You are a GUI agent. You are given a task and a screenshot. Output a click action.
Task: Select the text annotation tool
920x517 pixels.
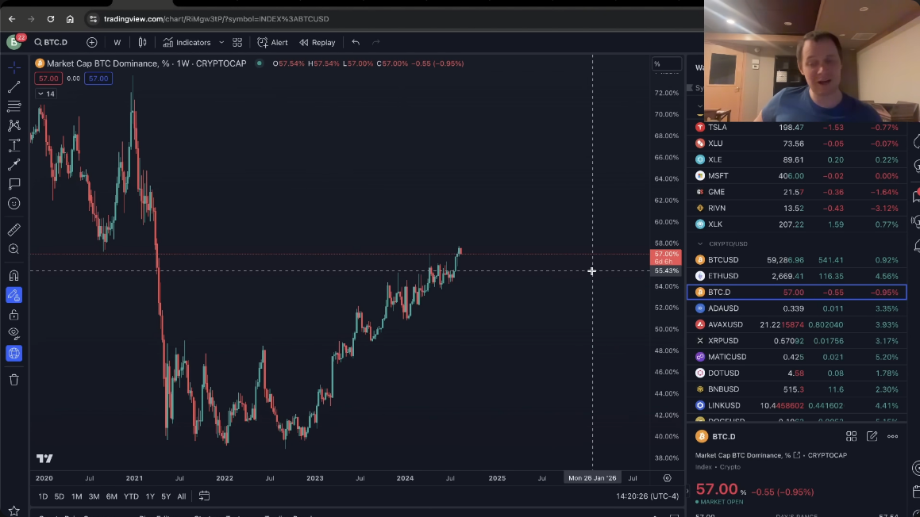14,145
